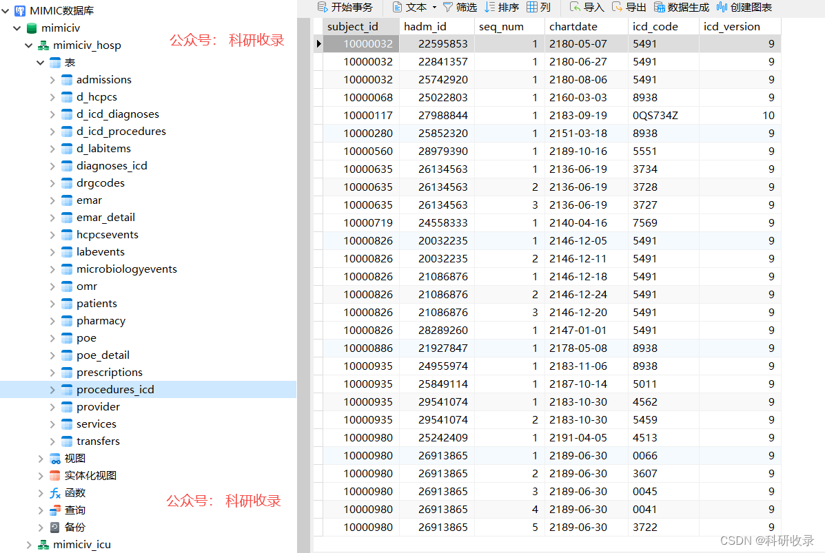Click the 备份 (Backup) icon

(x=54, y=528)
